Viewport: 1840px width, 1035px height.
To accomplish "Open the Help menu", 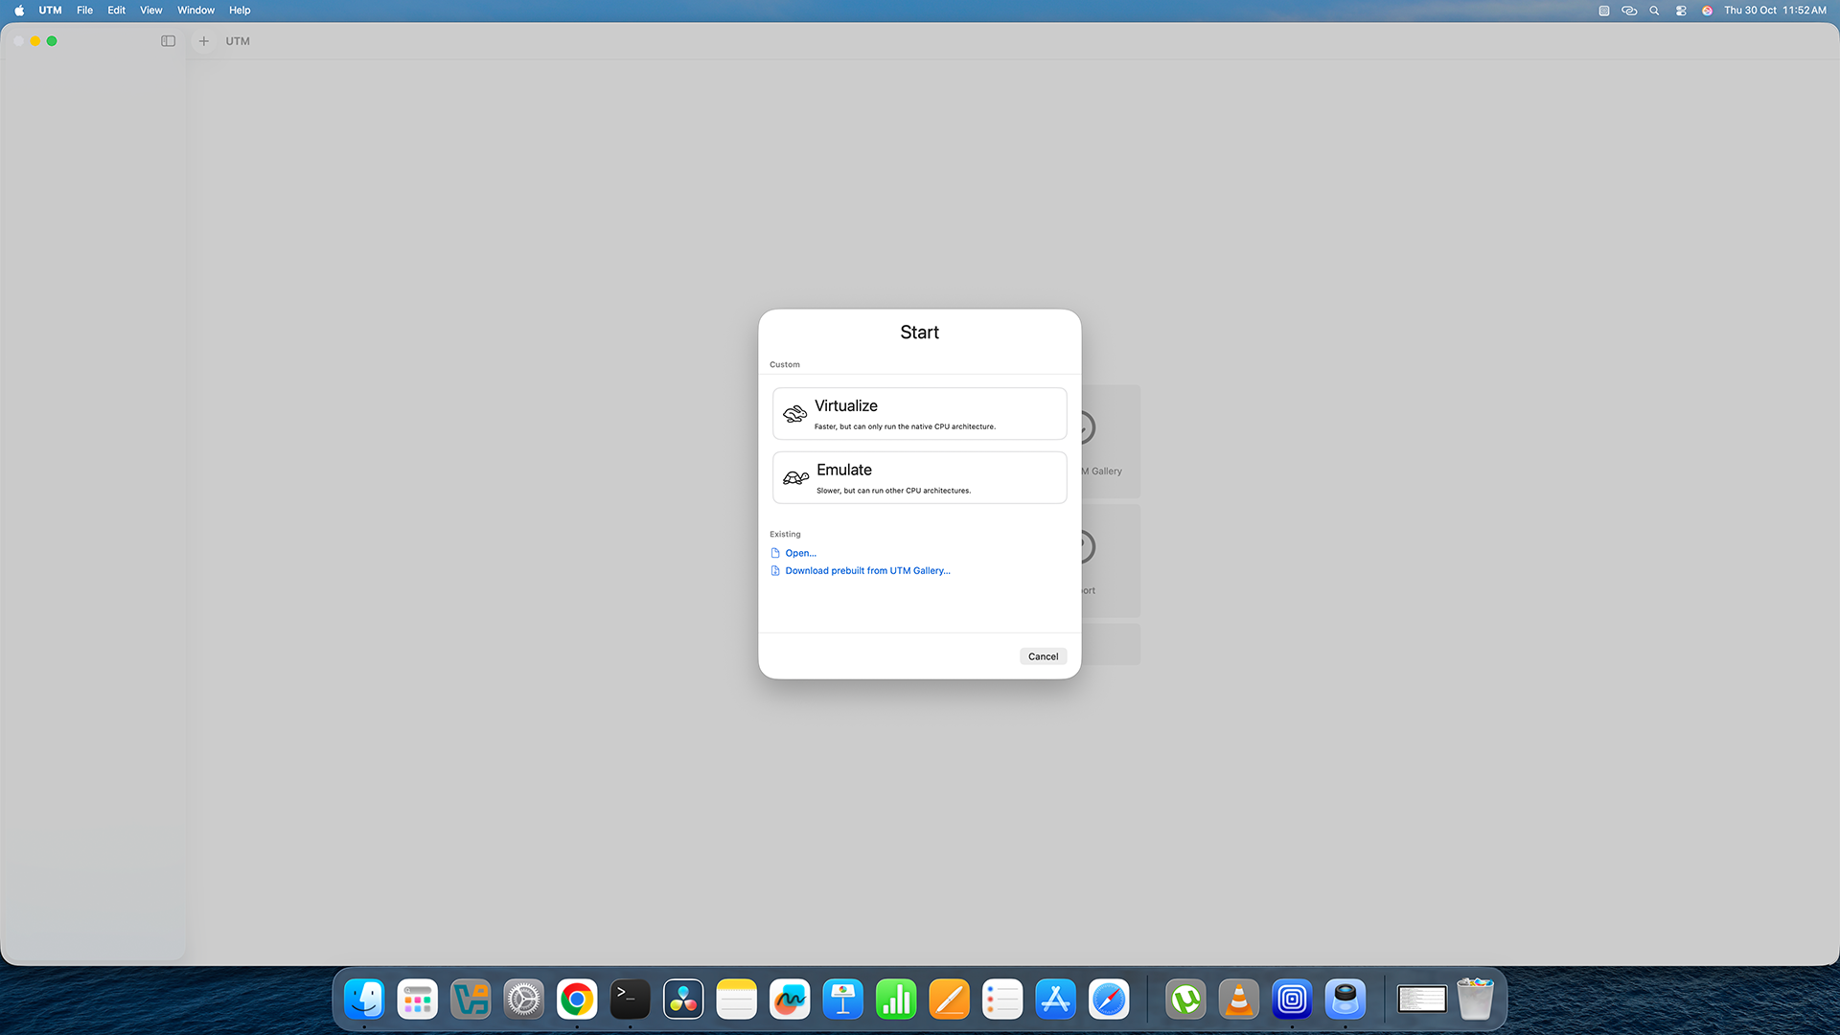I will (x=240, y=11).
